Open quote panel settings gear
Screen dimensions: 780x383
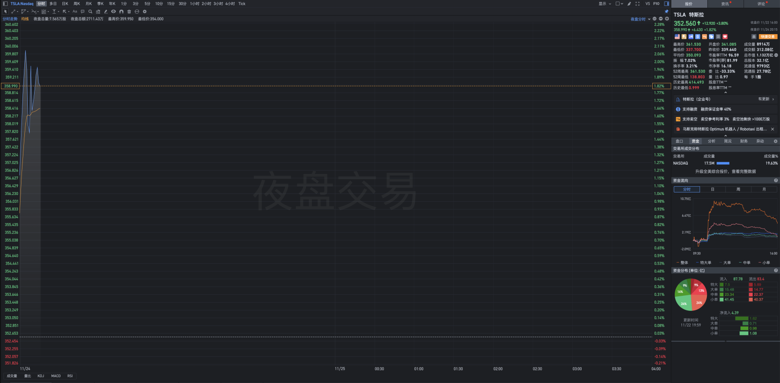tap(776, 141)
